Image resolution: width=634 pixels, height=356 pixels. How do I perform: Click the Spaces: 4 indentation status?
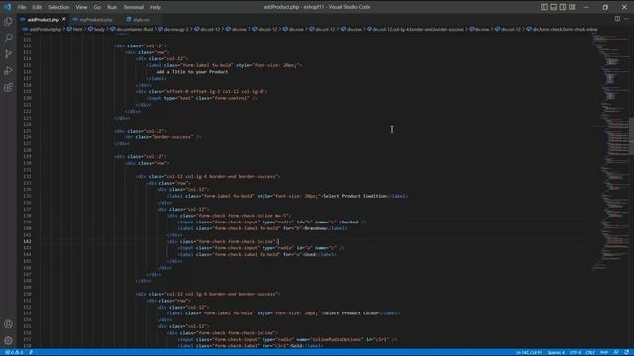pyautogui.click(x=556, y=352)
